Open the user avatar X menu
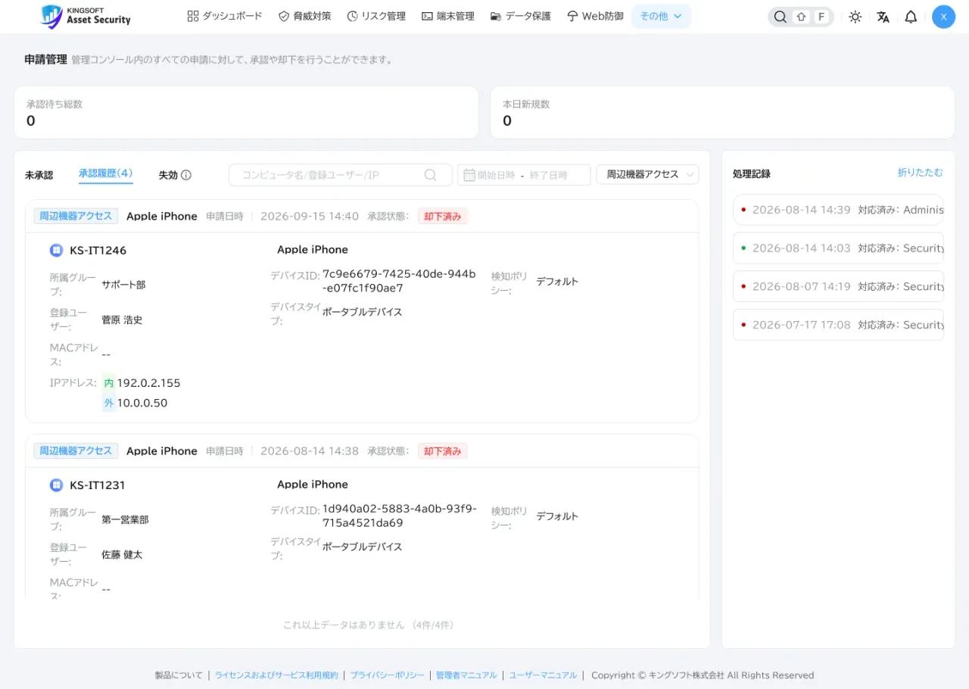Viewport: 969px width, 689px height. coord(943,17)
